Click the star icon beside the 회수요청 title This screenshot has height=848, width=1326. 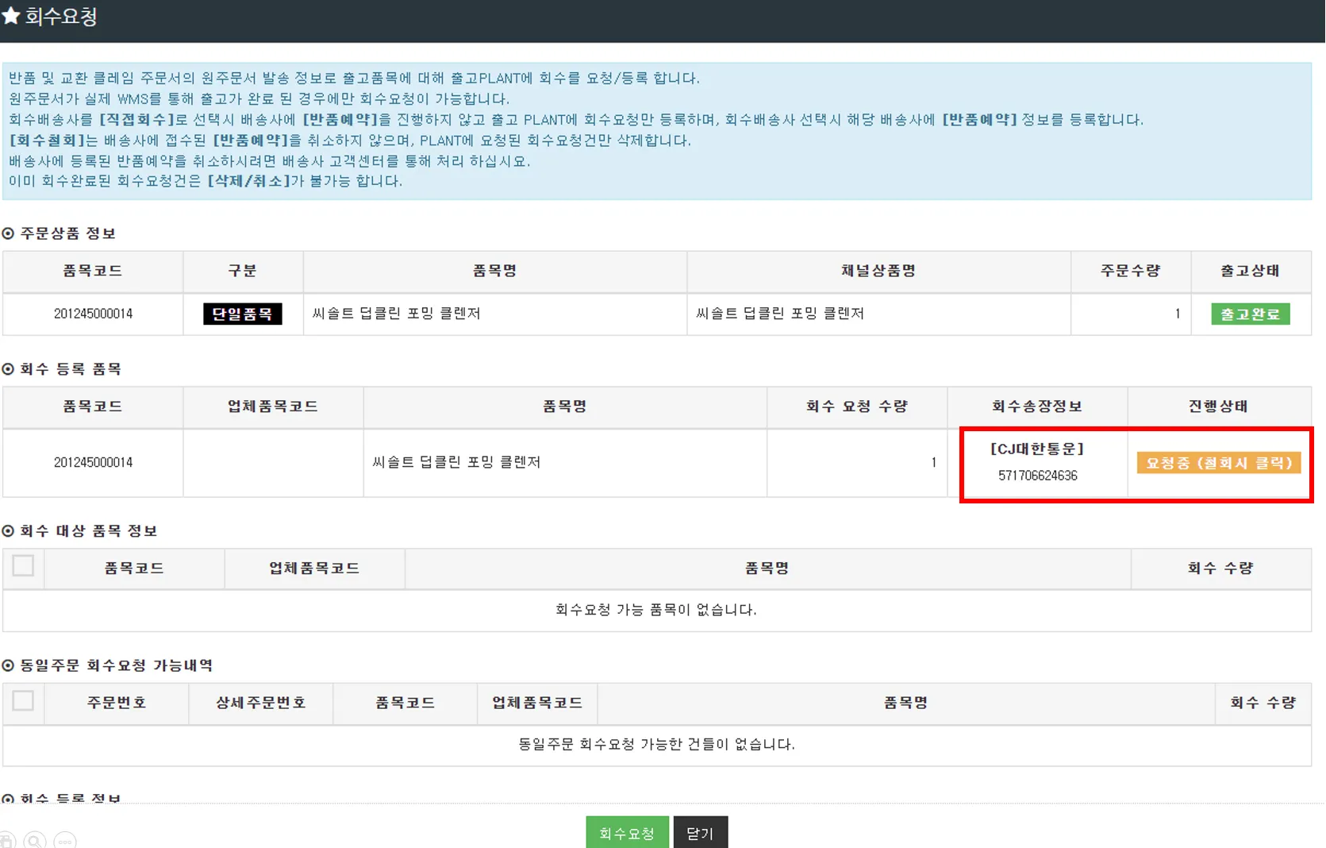[x=10, y=16]
